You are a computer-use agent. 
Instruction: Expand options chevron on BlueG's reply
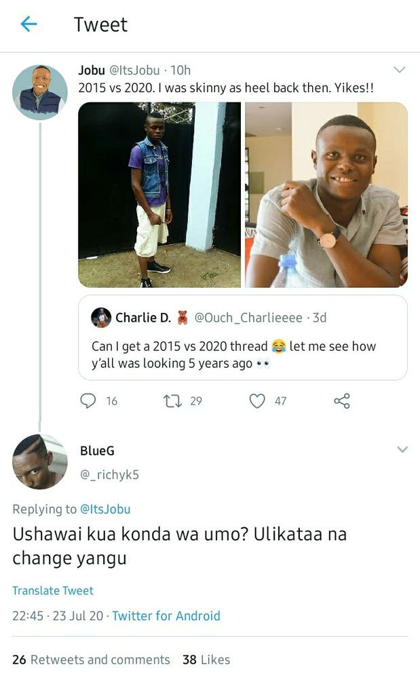402,450
